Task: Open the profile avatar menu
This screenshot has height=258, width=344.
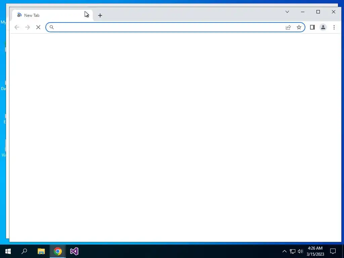Action: (x=323, y=27)
